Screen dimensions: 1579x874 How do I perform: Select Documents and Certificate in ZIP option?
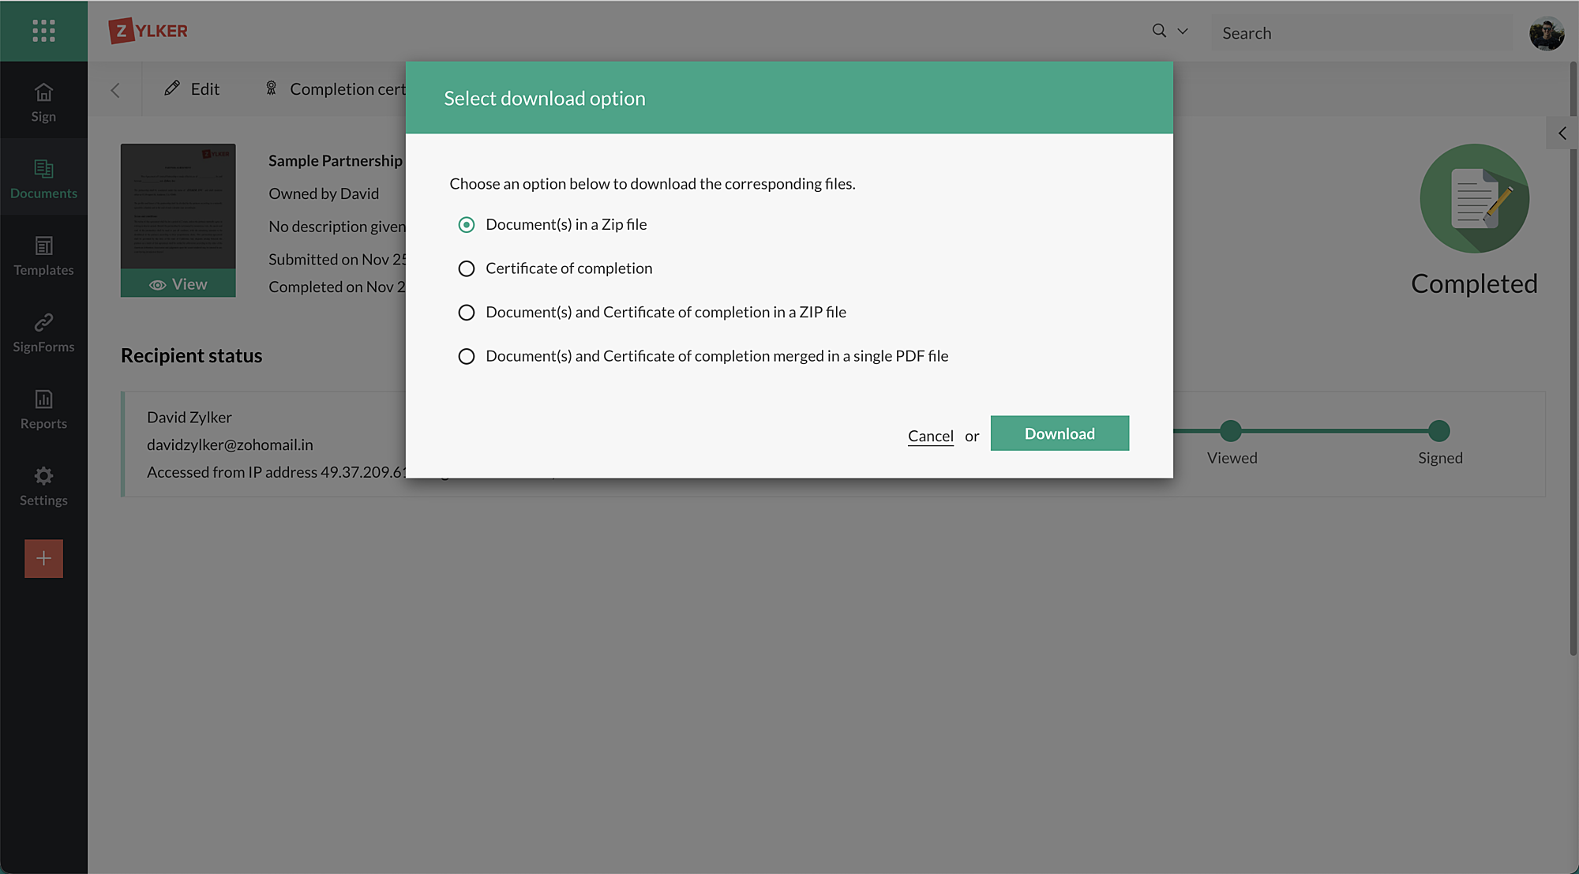(467, 313)
